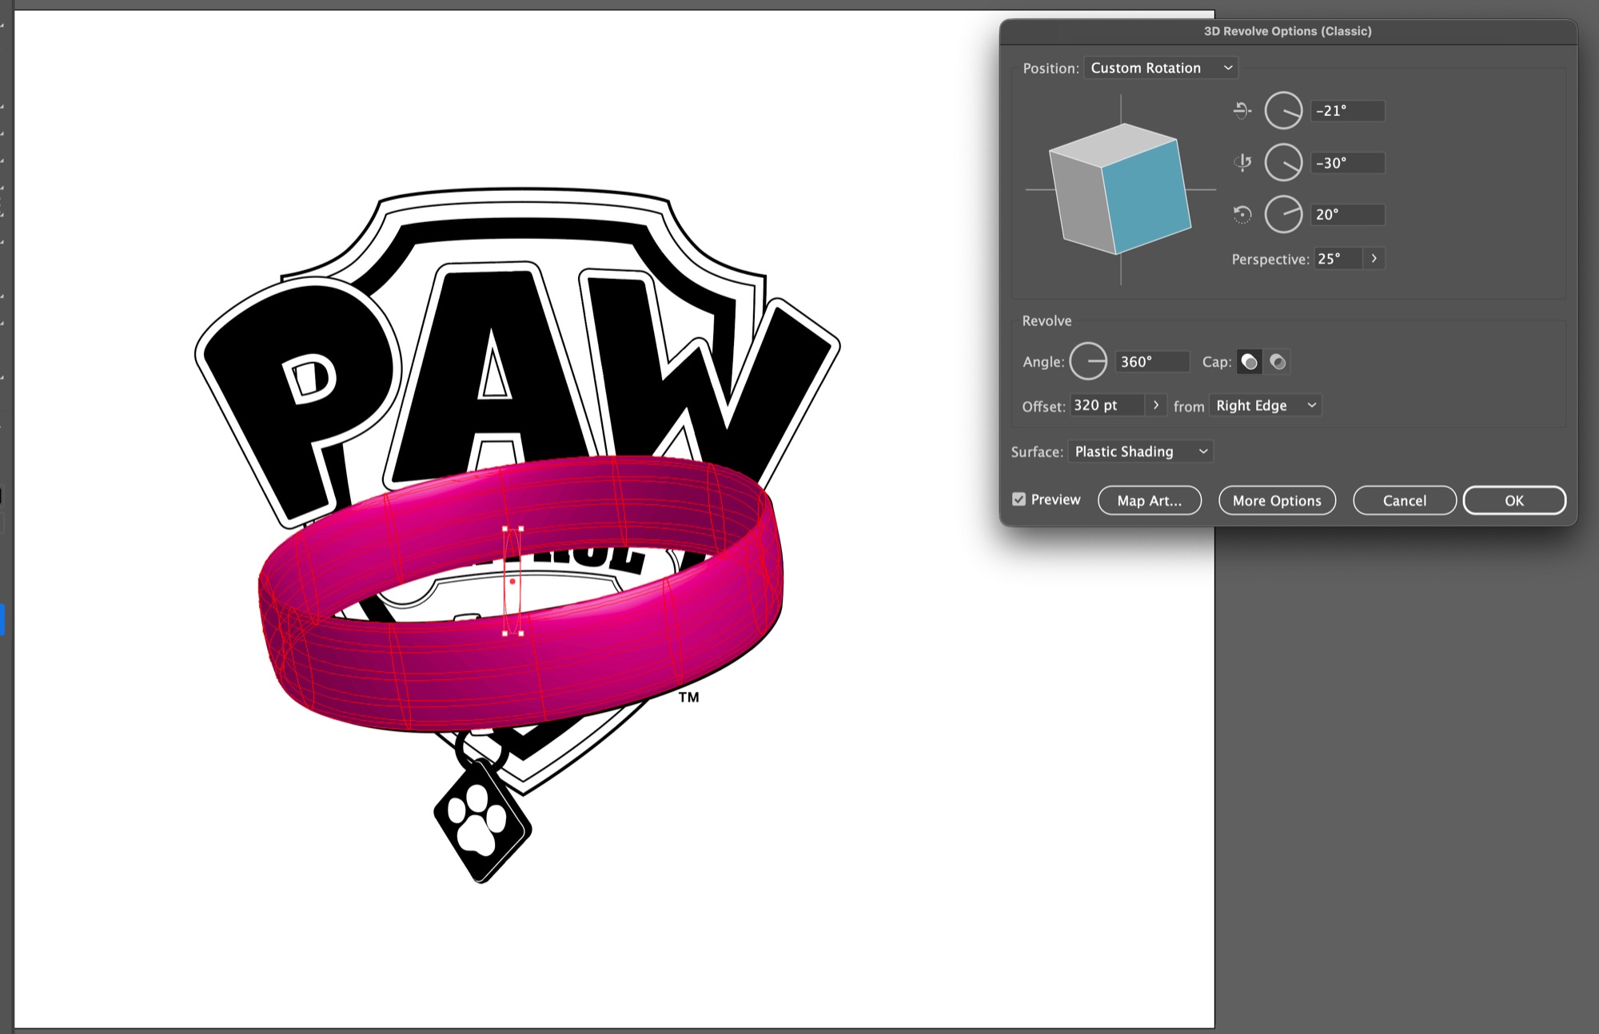Screen dimensions: 1599x1034
Task: Click the Z rotation field showing 20°
Action: [x=1348, y=214]
